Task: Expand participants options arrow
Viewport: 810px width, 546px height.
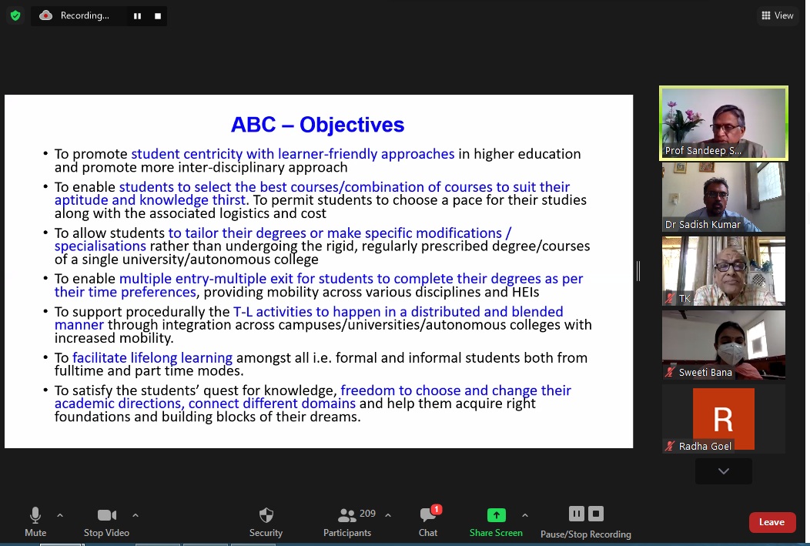Action: pyautogui.click(x=388, y=515)
